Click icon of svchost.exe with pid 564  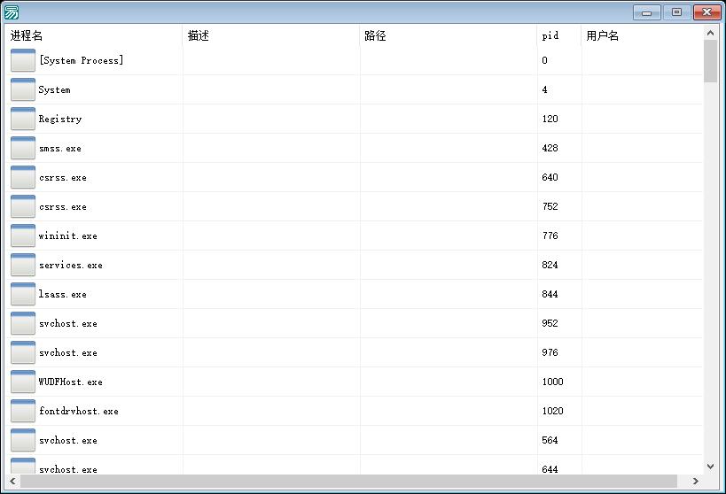[23, 440]
